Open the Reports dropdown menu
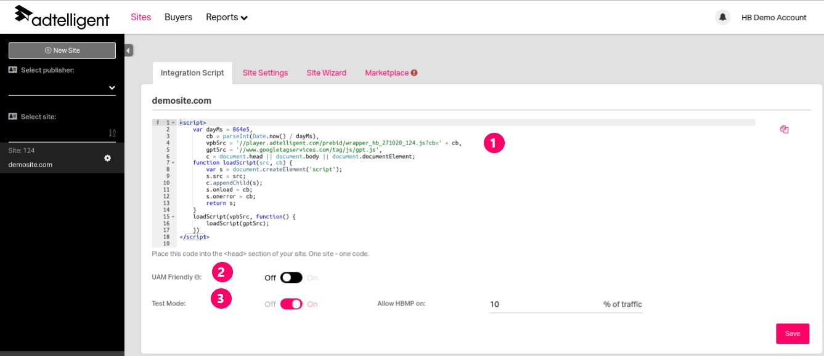Screen dimensions: 824x356 [226, 17]
